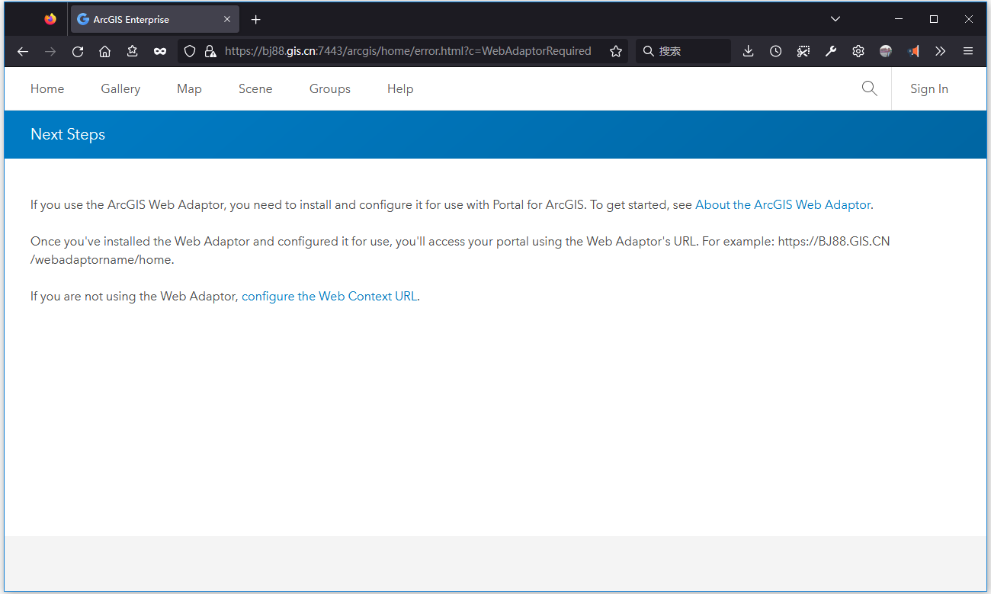Open the Home navigation item
991x594 pixels.
coord(47,88)
